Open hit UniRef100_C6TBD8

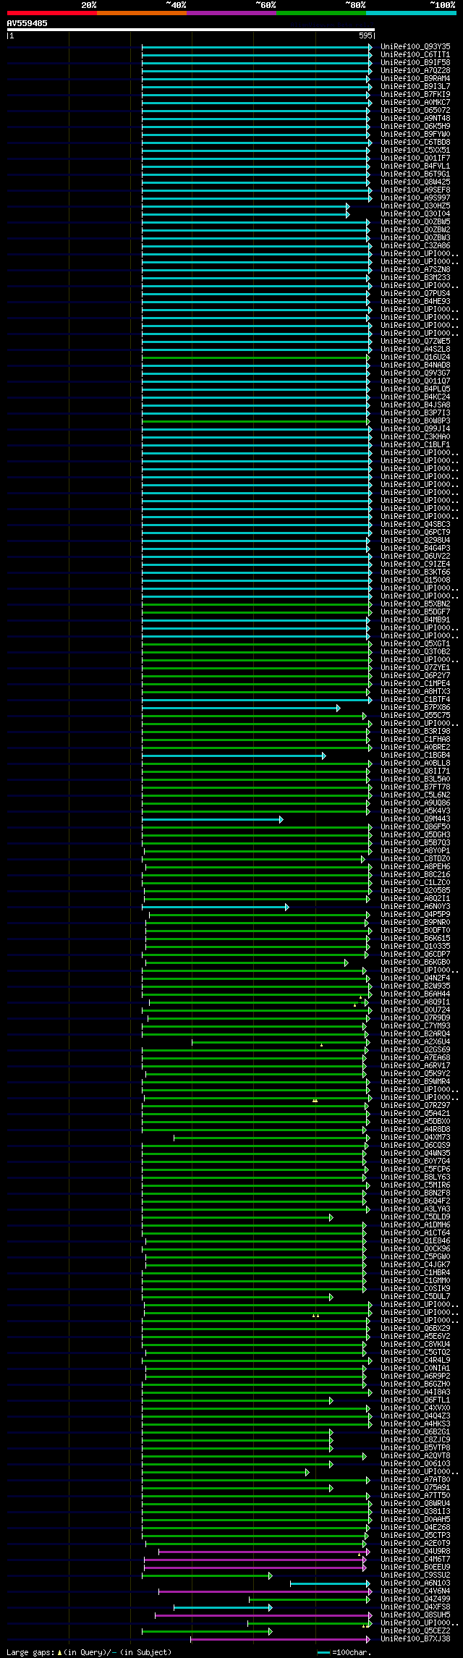(415, 143)
